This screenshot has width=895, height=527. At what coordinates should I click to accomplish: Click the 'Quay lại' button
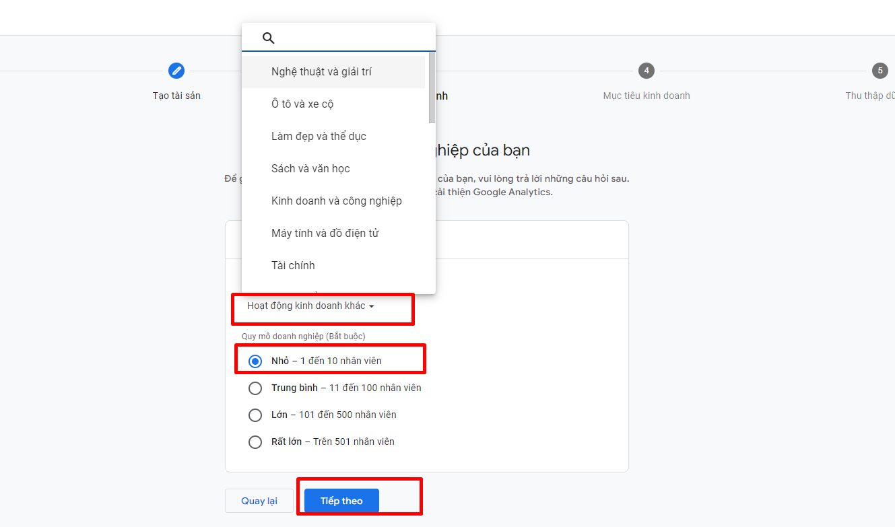point(259,501)
